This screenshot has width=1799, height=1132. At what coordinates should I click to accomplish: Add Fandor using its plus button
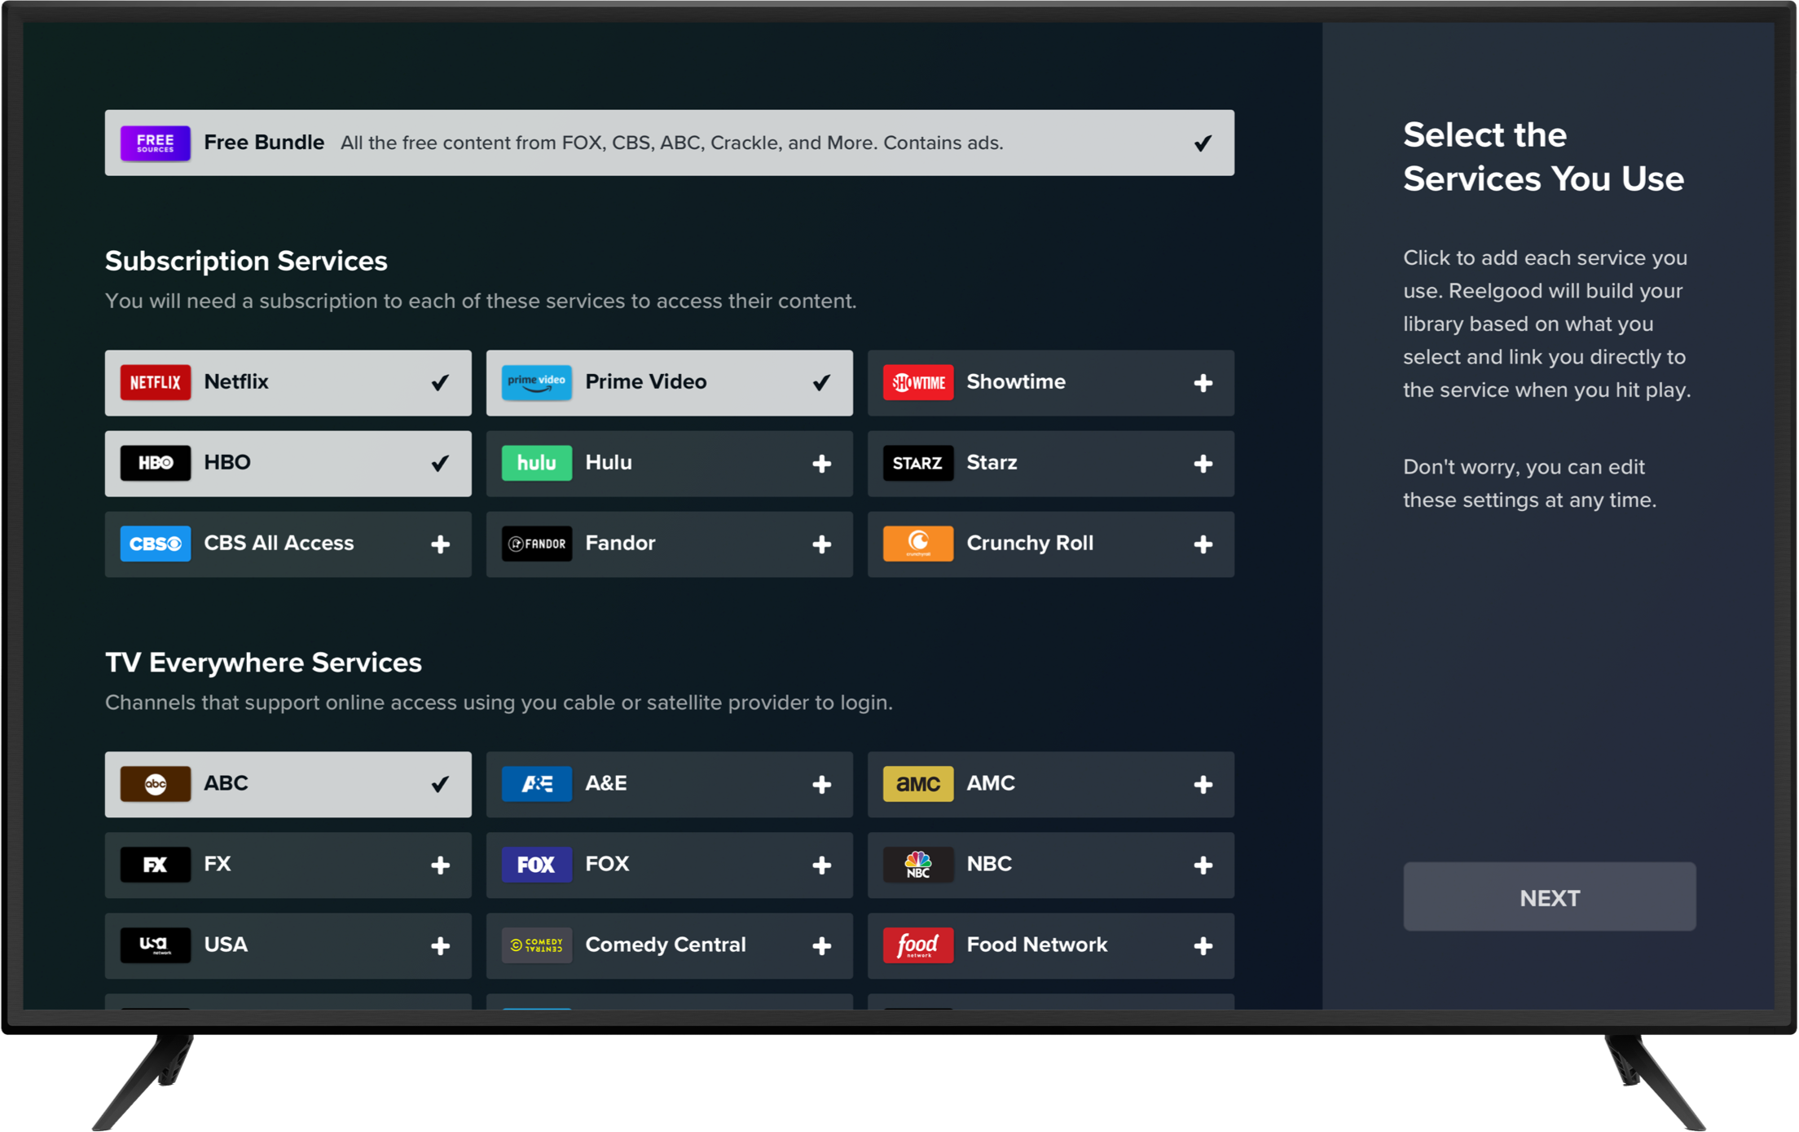point(821,544)
